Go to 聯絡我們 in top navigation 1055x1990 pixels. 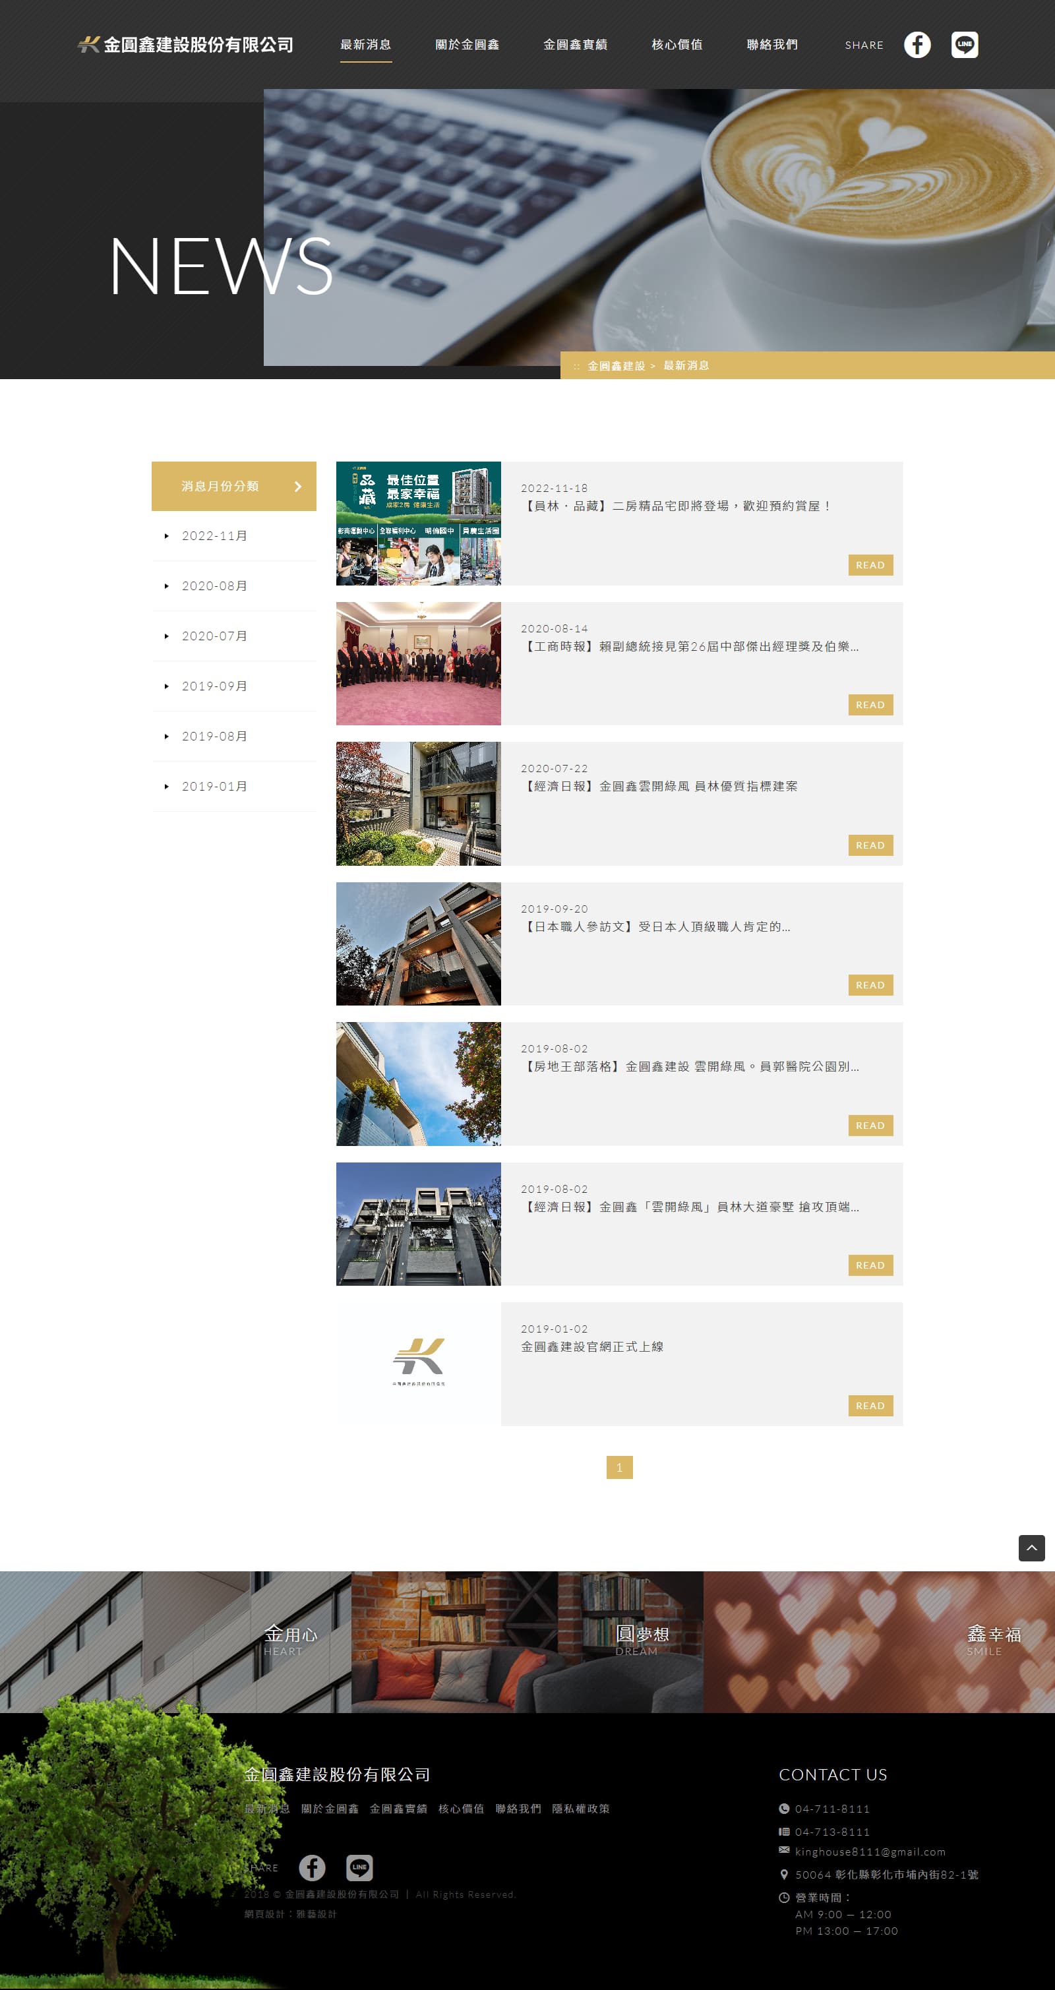(771, 45)
